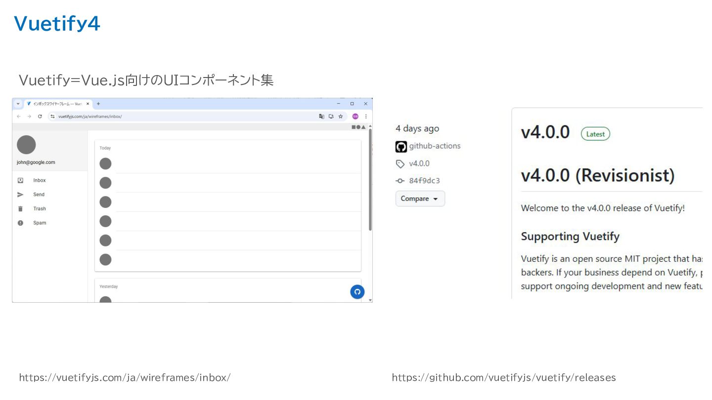The width and height of the screenshot is (712, 400).
Task: Click the Send paper-plane icon
Action: pos(20,195)
